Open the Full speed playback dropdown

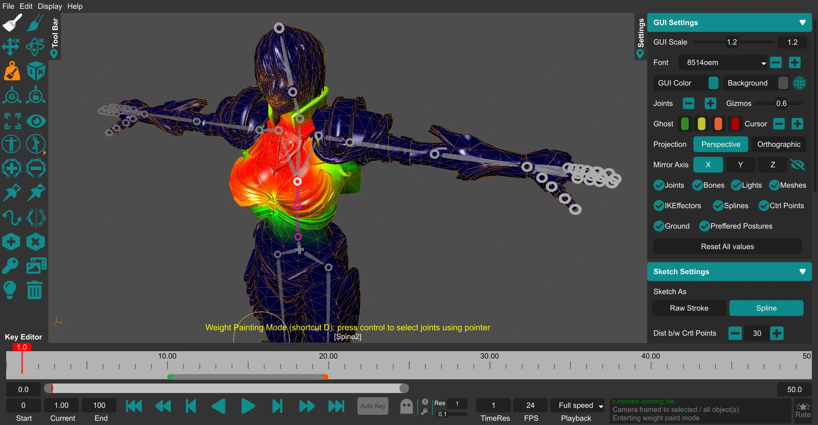577,405
